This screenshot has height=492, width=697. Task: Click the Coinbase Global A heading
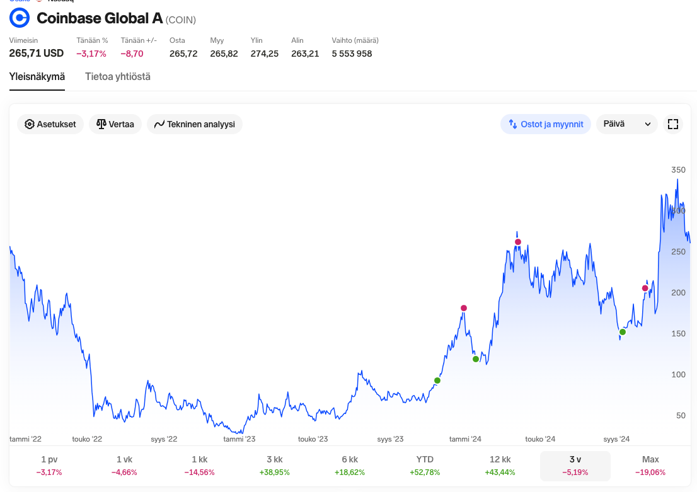coord(100,18)
